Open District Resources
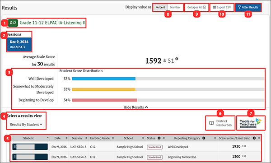 220,123
